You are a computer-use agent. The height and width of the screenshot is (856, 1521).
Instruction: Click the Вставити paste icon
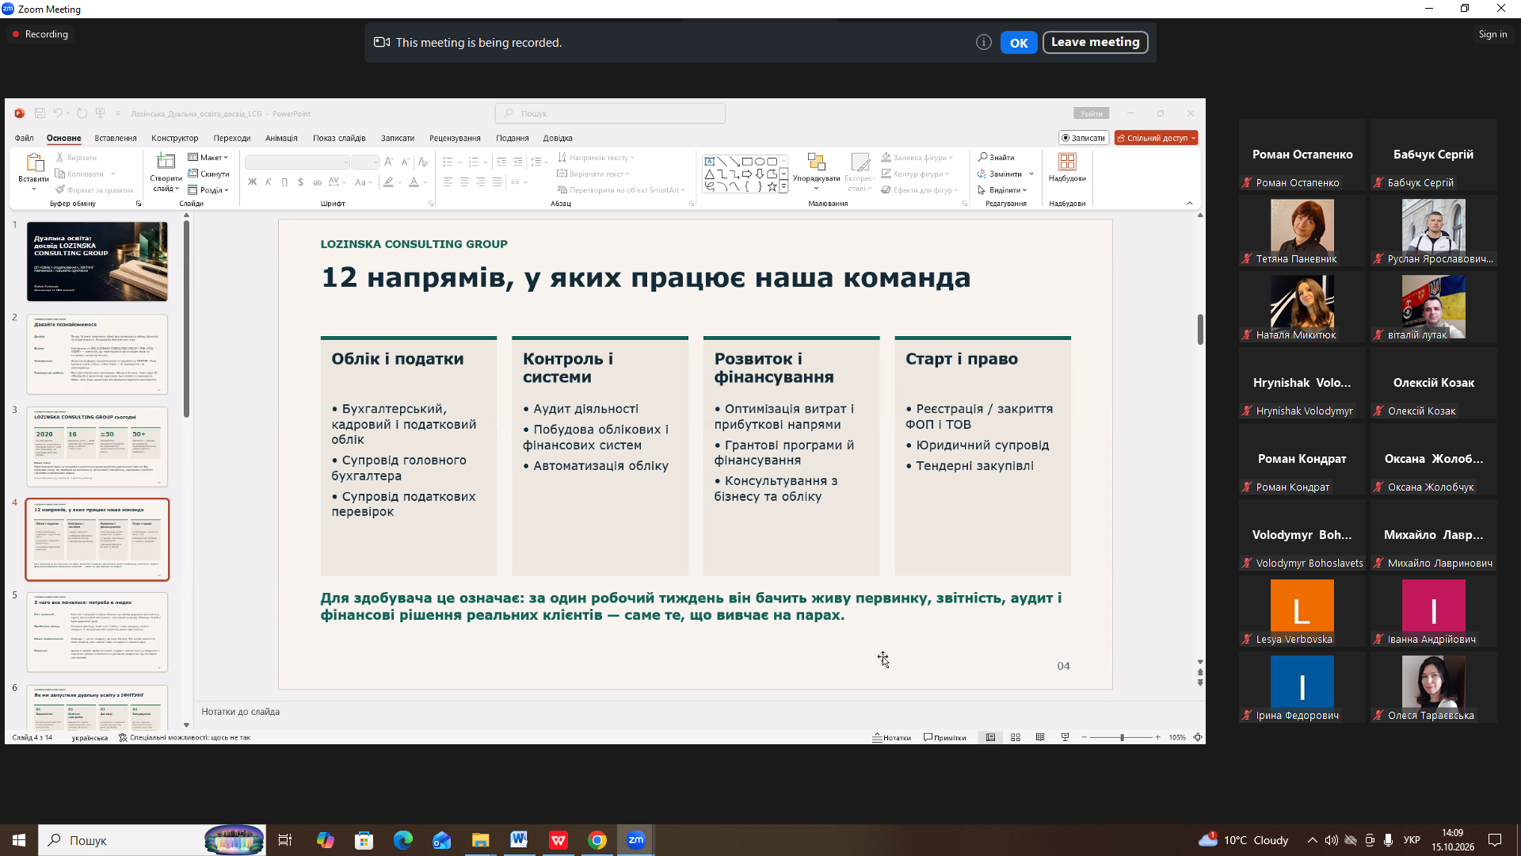coord(33,163)
